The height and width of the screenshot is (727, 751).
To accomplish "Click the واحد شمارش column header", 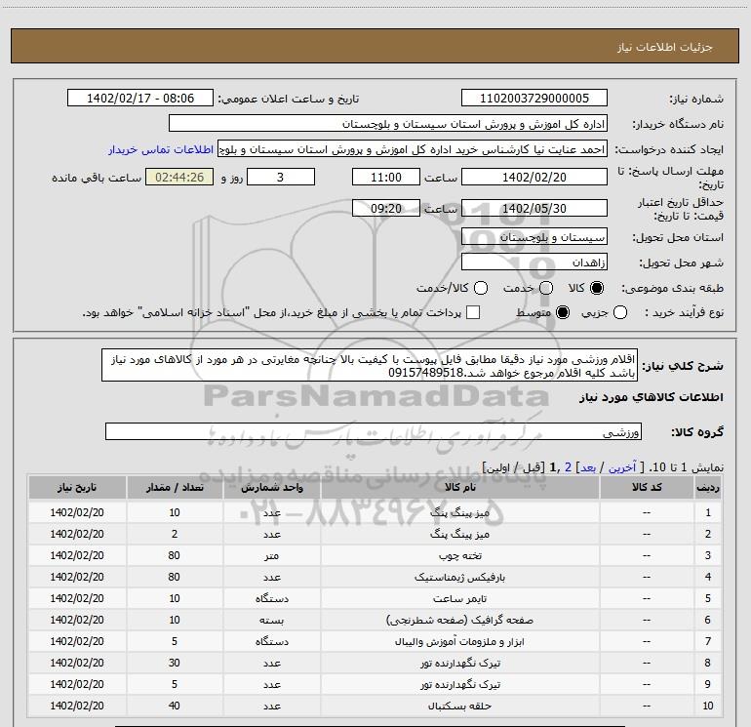I will click(x=271, y=487).
